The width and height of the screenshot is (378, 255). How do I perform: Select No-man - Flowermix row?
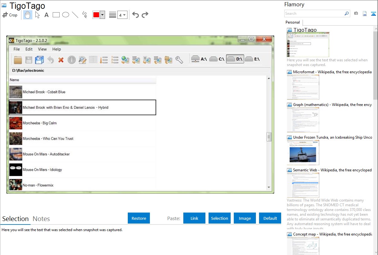pyautogui.click(x=82, y=185)
